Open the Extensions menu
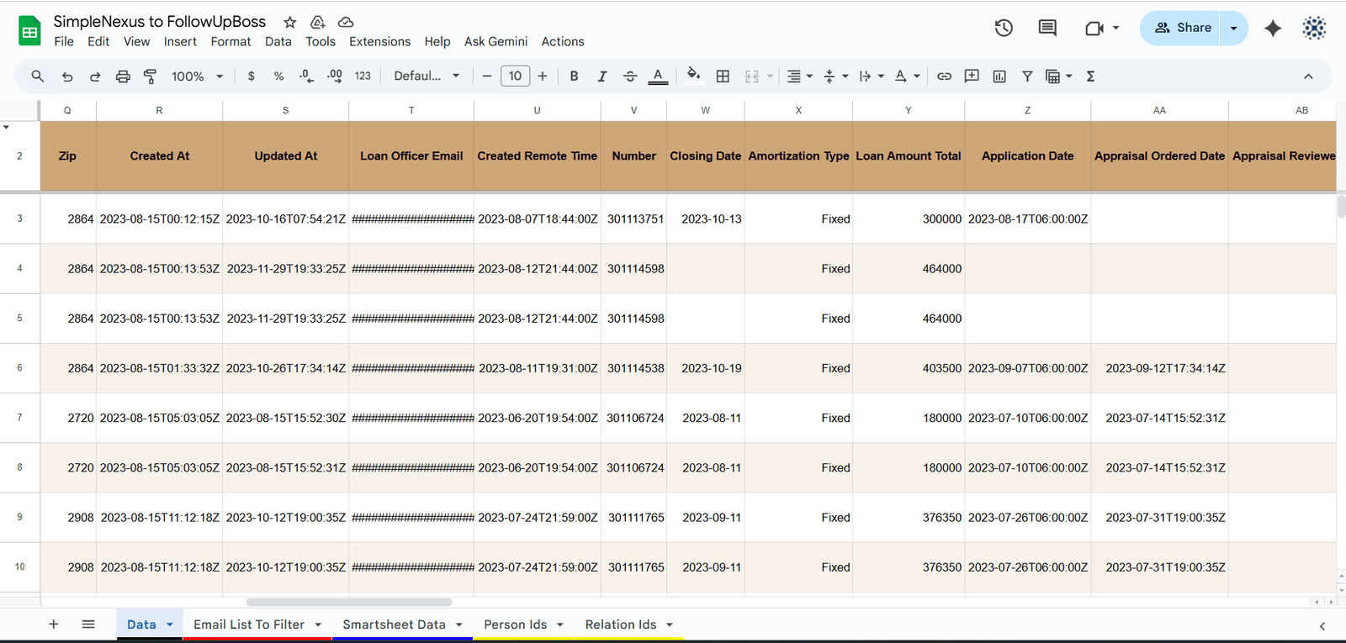Image resolution: width=1346 pixels, height=643 pixels. coord(379,41)
